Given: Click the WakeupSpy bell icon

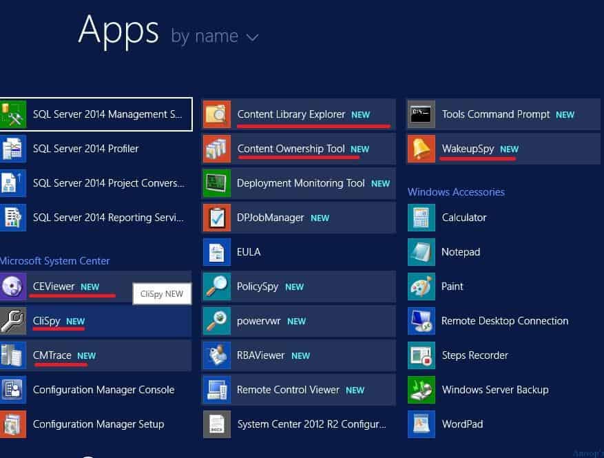Looking at the screenshot, I should (x=421, y=149).
